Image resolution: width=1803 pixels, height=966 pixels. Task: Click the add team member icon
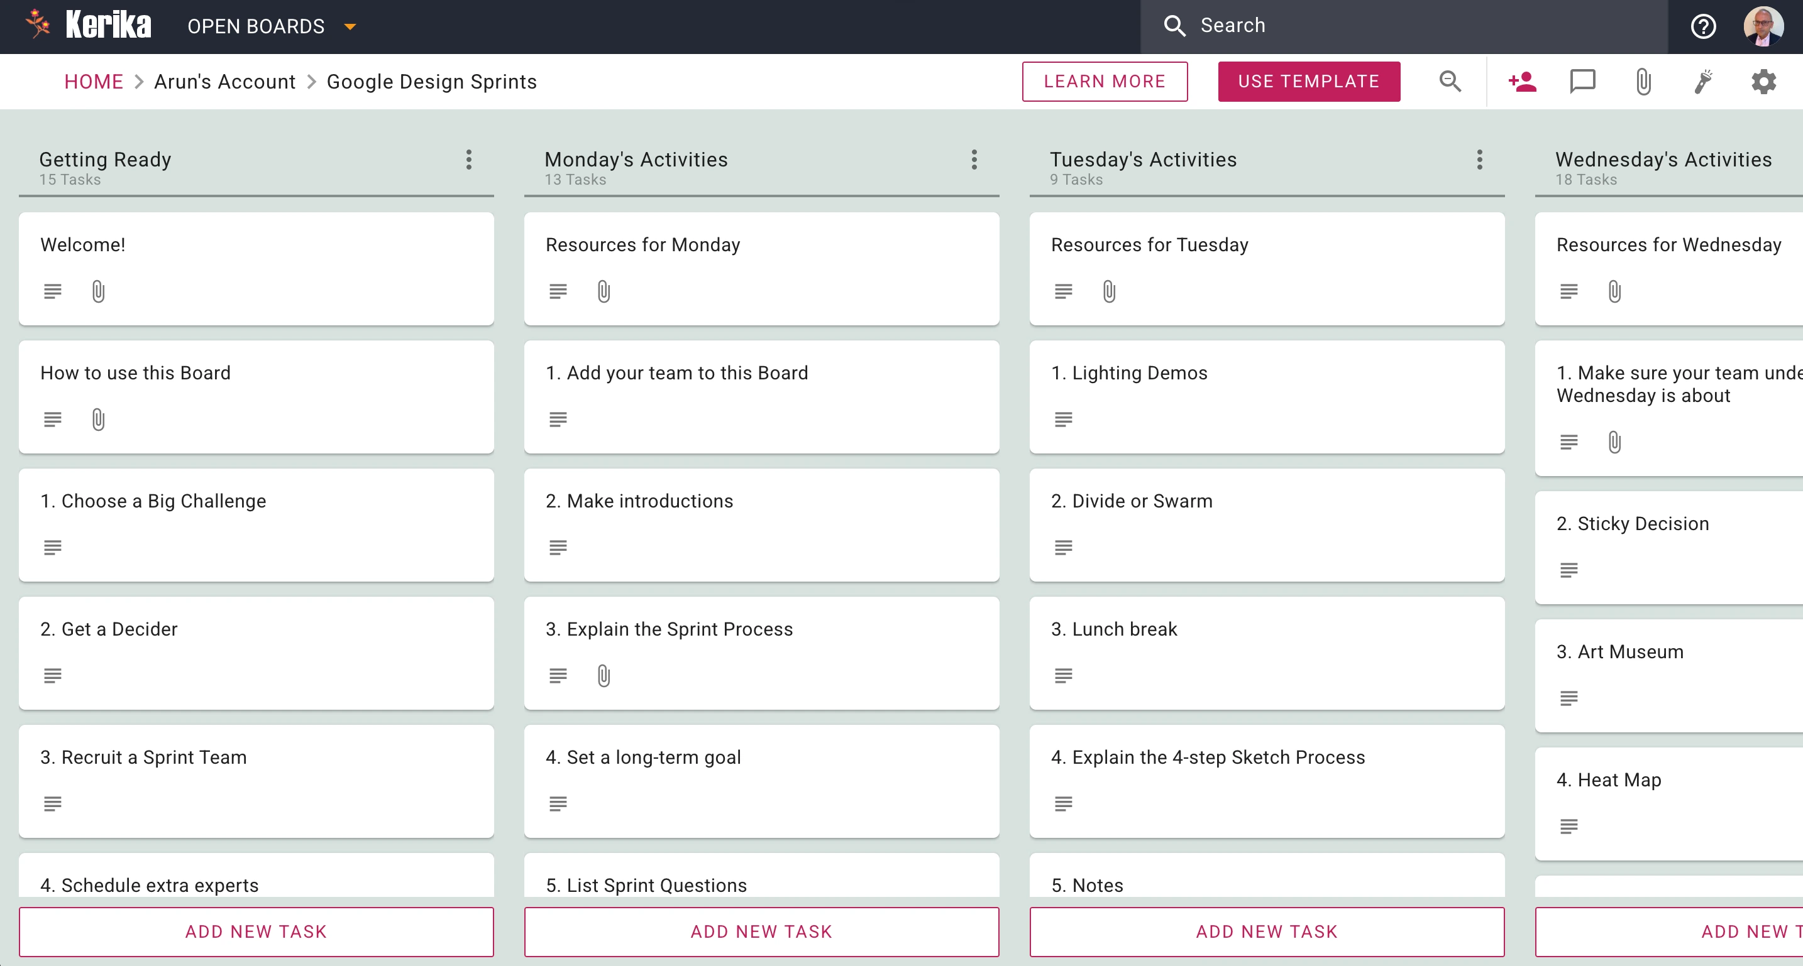coord(1521,82)
